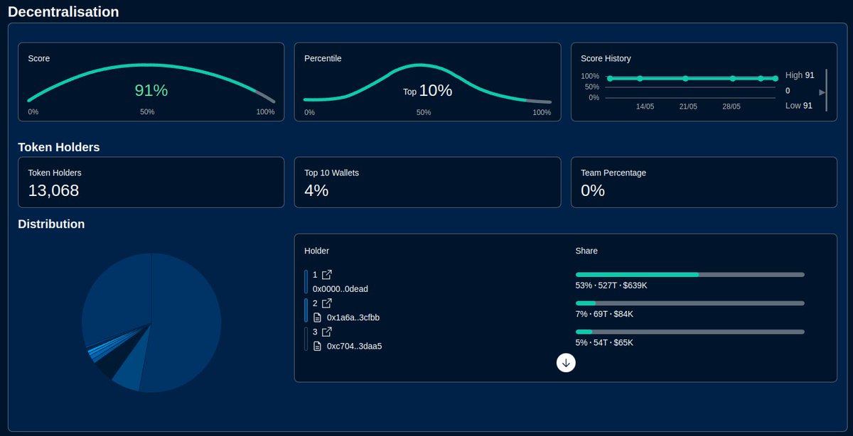
Task: Select address 0x0000..0dead
Action: pyautogui.click(x=340, y=289)
